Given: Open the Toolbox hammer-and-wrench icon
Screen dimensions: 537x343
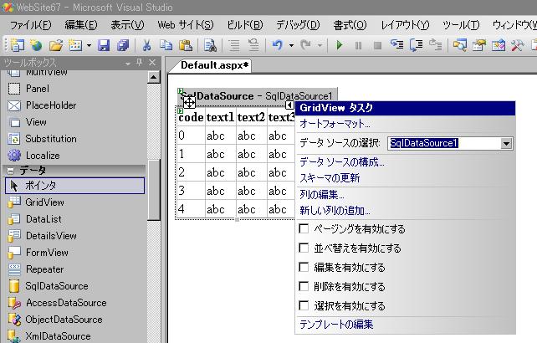Looking at the screenshot, I should point(518,45).
